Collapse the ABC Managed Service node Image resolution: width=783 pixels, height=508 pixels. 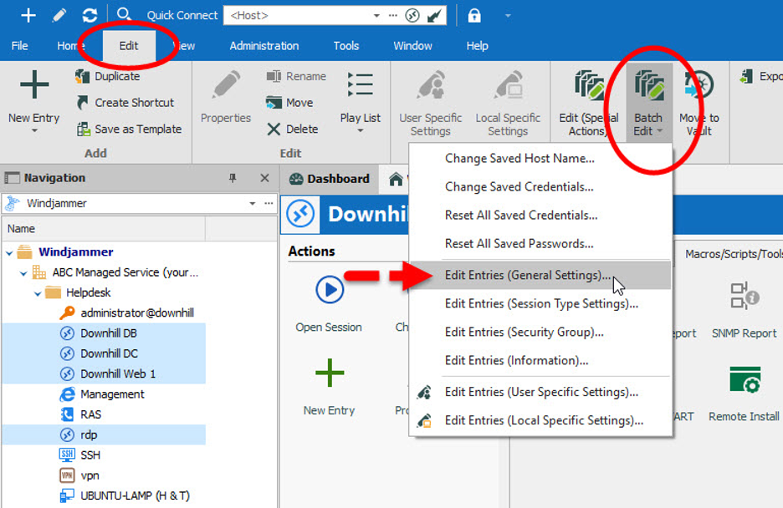[23, 272]
